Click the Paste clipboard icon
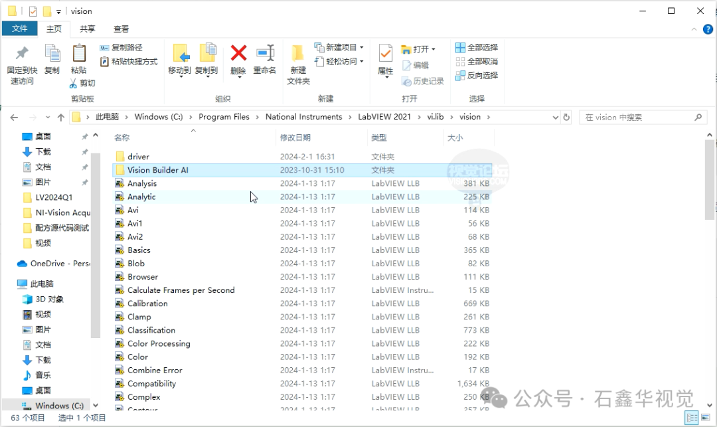The width and height of the screenshot is (717, 427). click(x=79, y=53)
